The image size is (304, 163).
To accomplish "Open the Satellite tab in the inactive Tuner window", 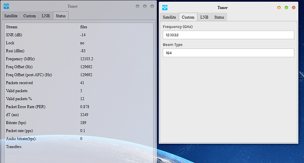I will (x=11, y=16).
